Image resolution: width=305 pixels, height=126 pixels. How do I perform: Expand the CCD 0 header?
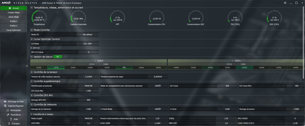click(99, 61)
